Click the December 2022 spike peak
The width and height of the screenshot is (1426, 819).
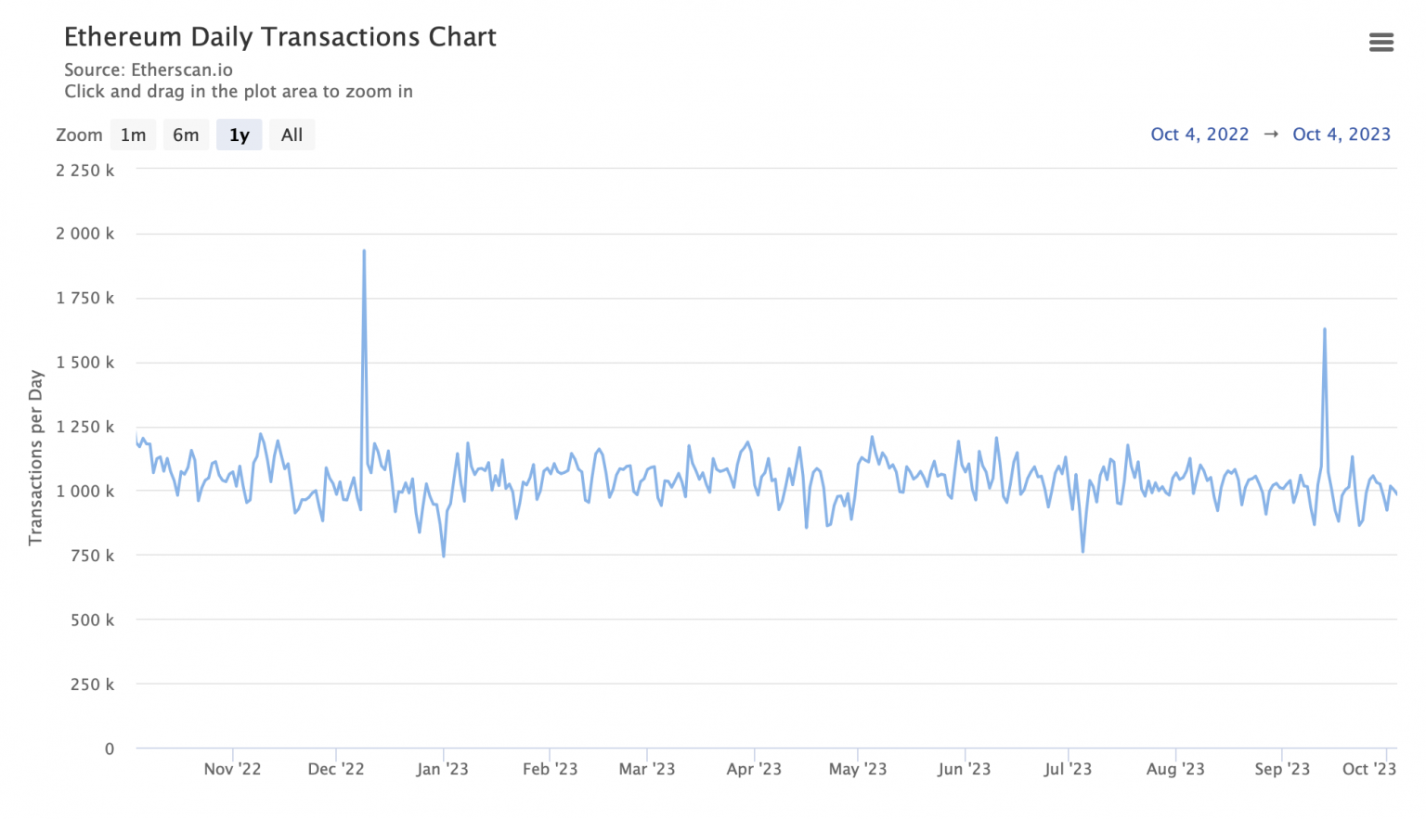tap(364, 251)
